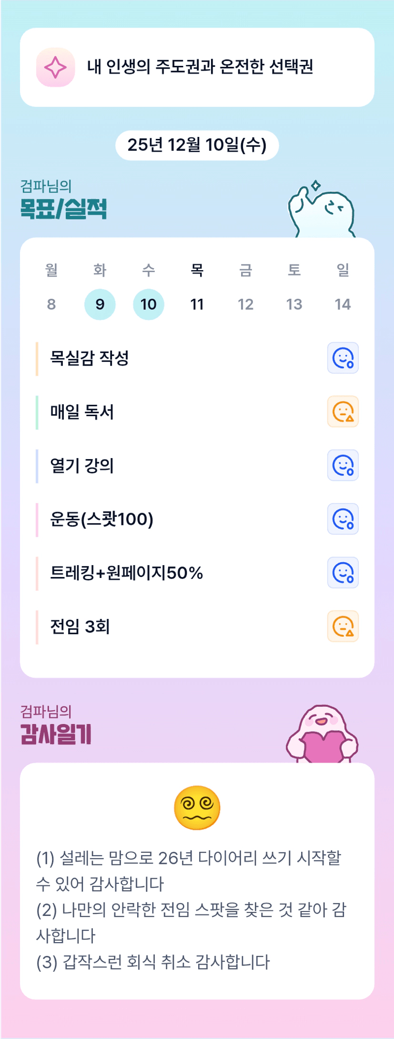Click the pink sparkle star icon

pos(55,67)
